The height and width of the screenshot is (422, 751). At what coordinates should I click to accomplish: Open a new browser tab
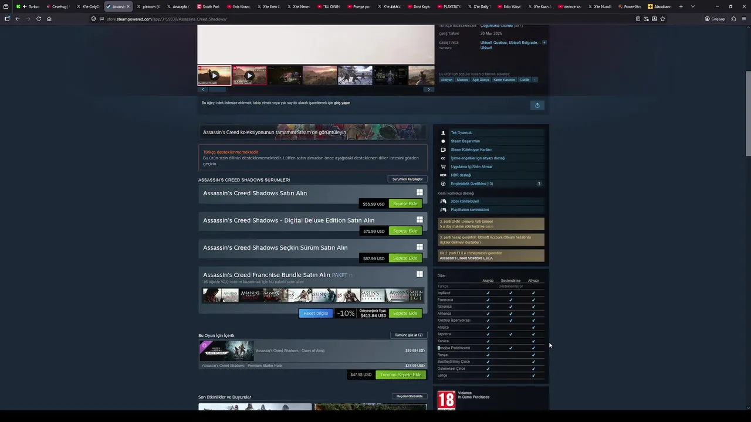pos(681,6)
